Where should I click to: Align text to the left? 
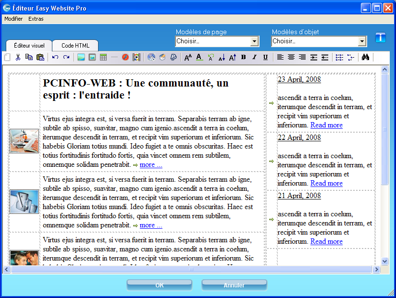[x=280, y=57]
